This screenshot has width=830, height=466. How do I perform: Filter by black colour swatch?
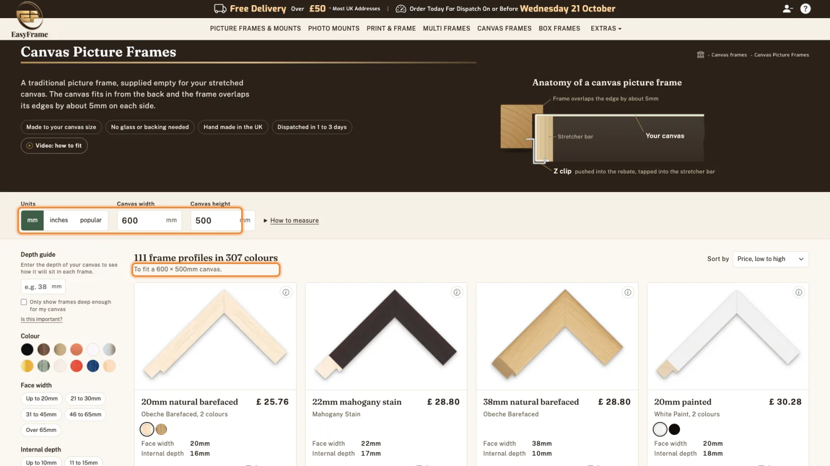pyautogui.click(x=27, y=349)
